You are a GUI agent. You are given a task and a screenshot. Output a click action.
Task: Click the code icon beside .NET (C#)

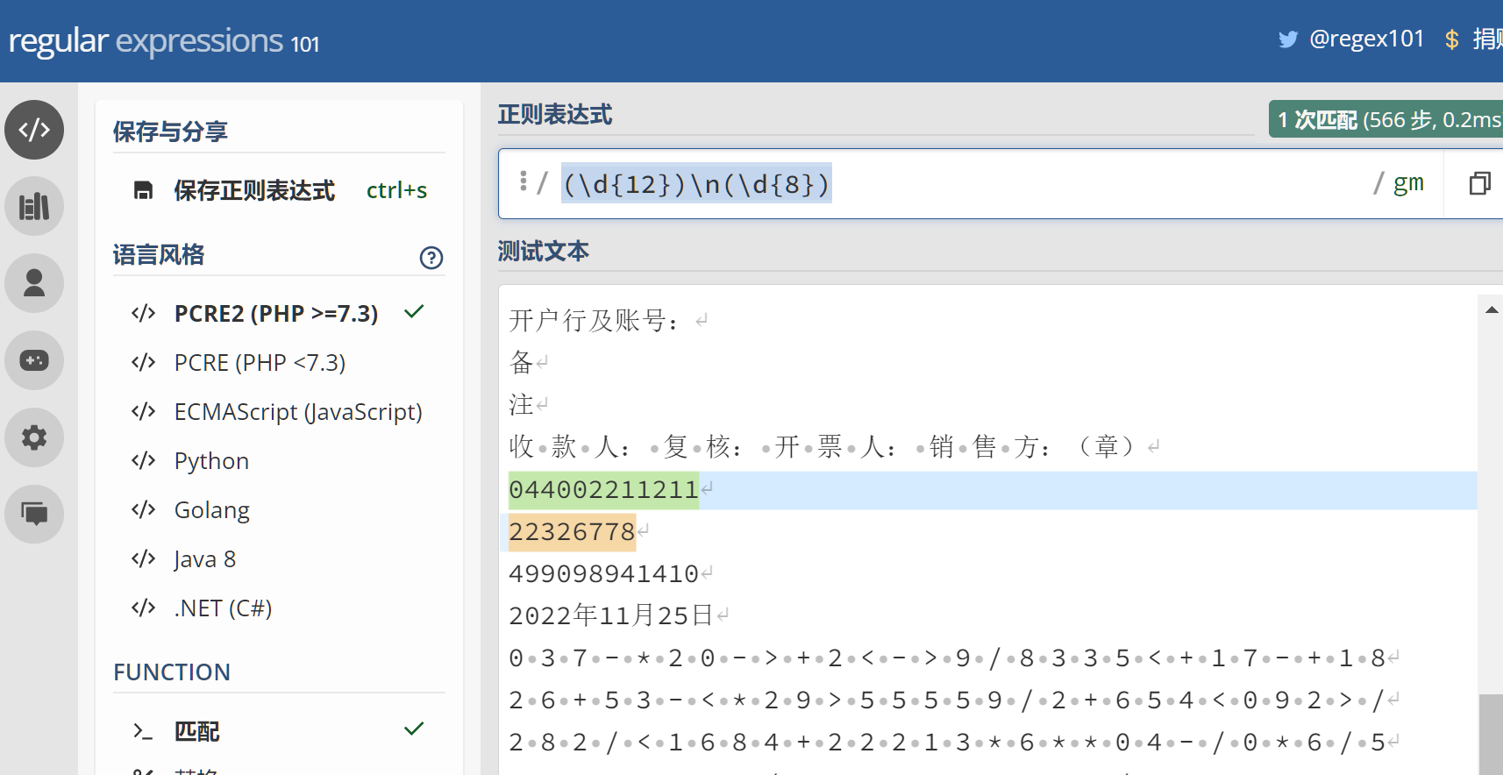coord(143,608)
